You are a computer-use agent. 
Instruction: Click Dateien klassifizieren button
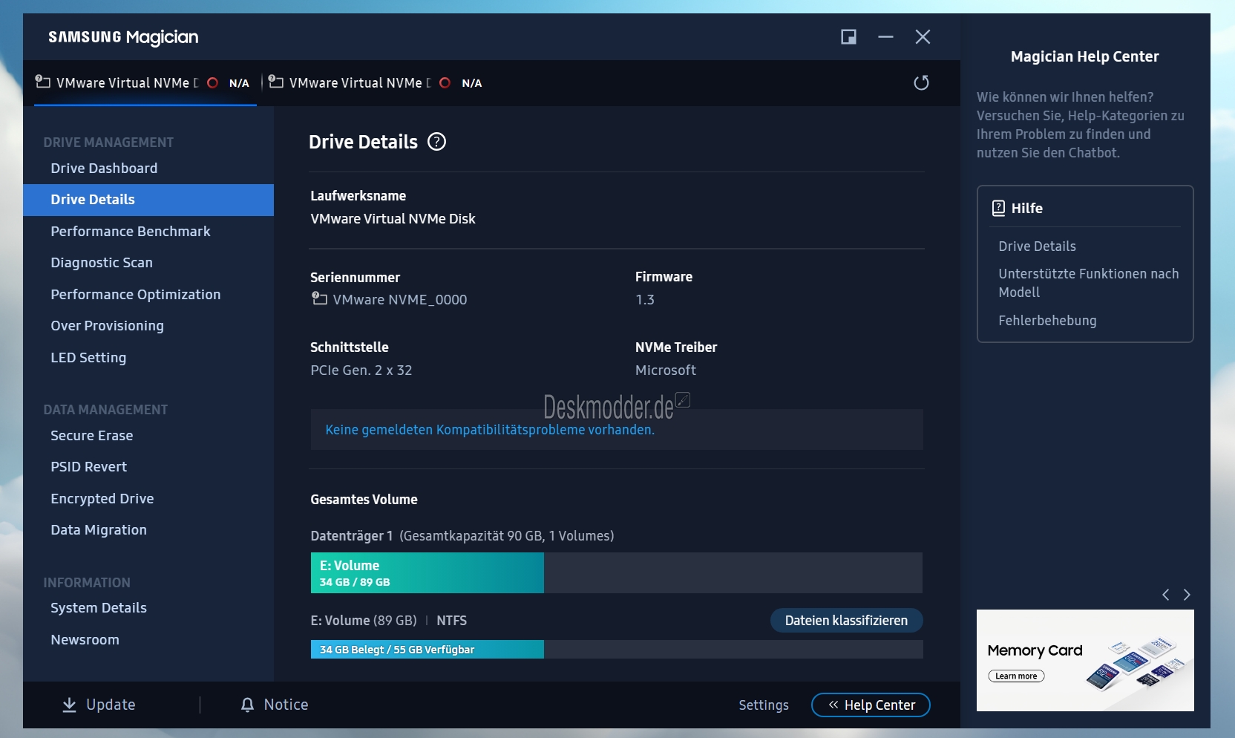846,621
